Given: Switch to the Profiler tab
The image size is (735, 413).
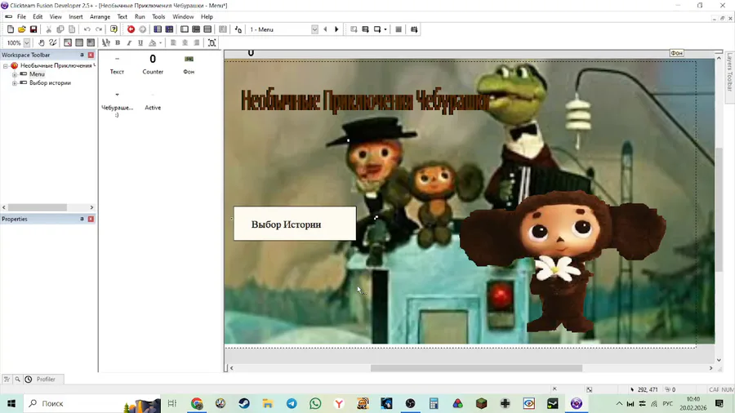Looking at the screenshot, I should pyautogui.click(x=46, y=380).
